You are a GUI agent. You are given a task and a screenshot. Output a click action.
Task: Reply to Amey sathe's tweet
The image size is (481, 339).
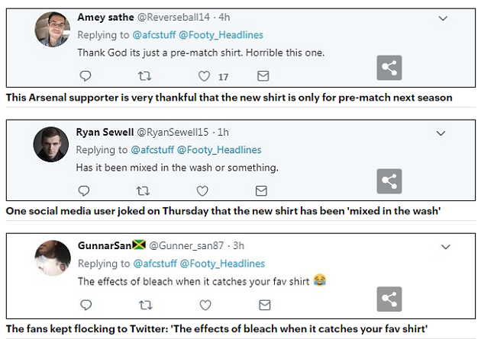click(86, 76)
